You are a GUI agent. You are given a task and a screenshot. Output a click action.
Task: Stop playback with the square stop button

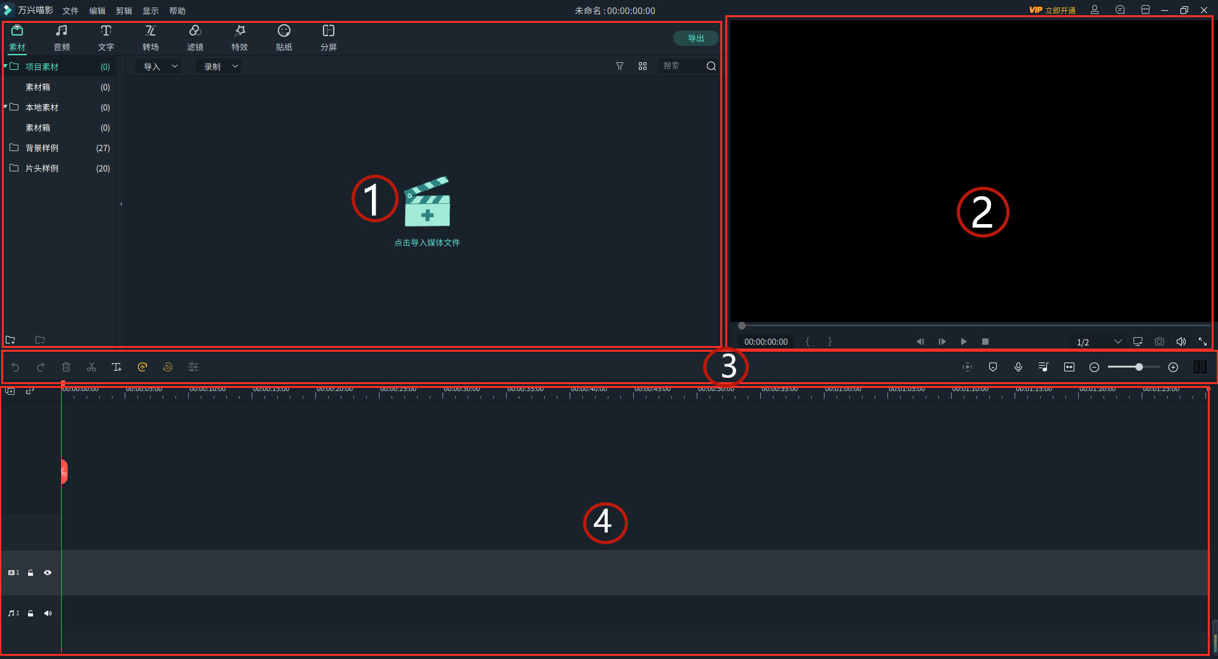coord(985,342)
